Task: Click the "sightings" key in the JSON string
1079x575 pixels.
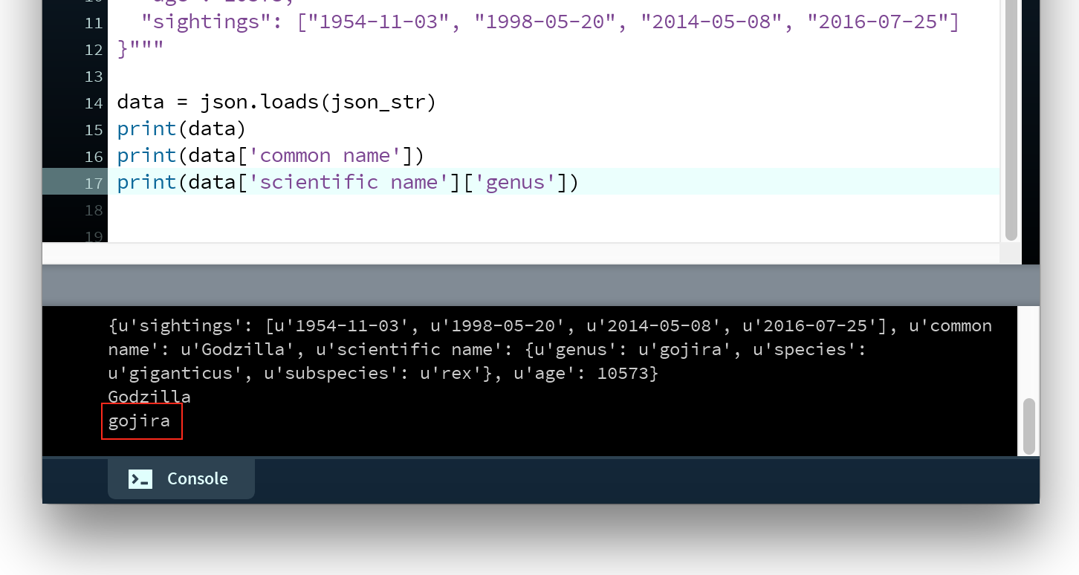Action: [206, 22]
